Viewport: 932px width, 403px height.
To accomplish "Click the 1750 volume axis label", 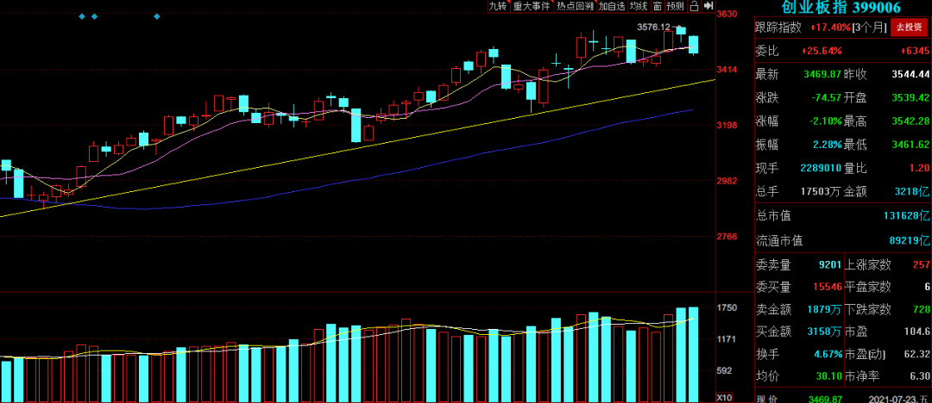I will pyautogui.click(x=727, y=307).
